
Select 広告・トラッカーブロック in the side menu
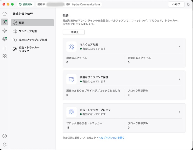point(32,49)
